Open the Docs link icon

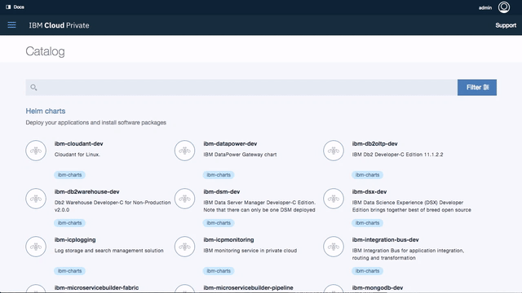[x=8, y=7]
